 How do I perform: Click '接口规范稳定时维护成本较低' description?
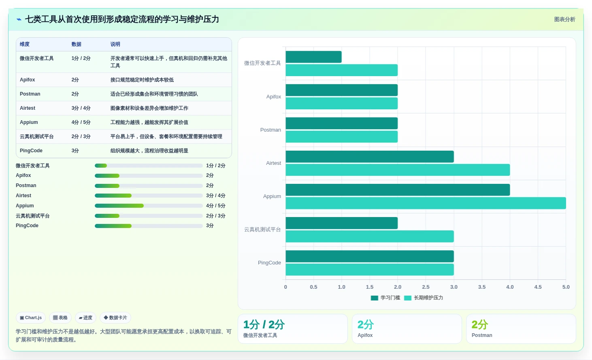pyautogui.click(x=142, y=80)
